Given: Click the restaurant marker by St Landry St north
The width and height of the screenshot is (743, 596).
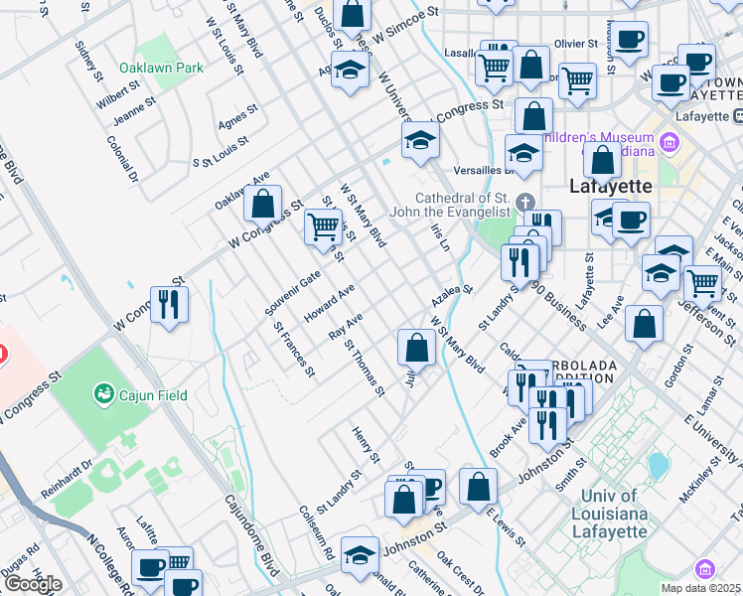Looking at the screenshot, I should [520, 264].
